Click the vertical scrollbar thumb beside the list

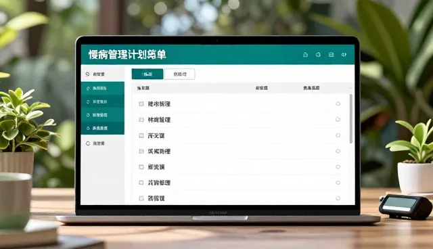tap(351, 118)
